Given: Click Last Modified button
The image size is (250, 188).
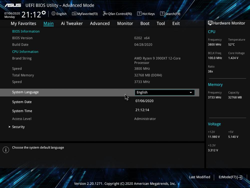Looking at the screenshot, I should [x=199, y=177].
